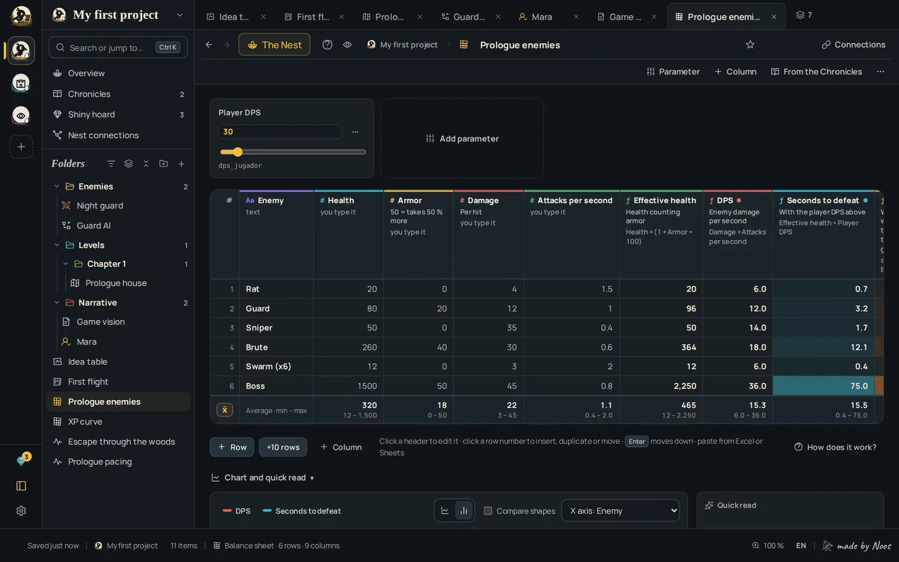Toggle the average summary row icon

225,410
